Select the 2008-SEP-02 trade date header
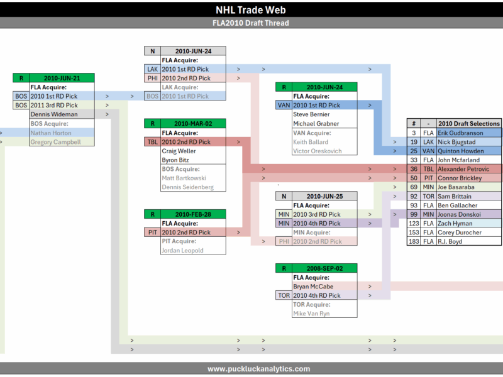Viewport: 503px width, 377px height. [324, 268]
